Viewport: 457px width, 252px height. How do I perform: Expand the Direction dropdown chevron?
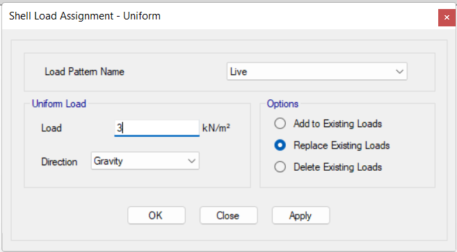tap(191, 161)
